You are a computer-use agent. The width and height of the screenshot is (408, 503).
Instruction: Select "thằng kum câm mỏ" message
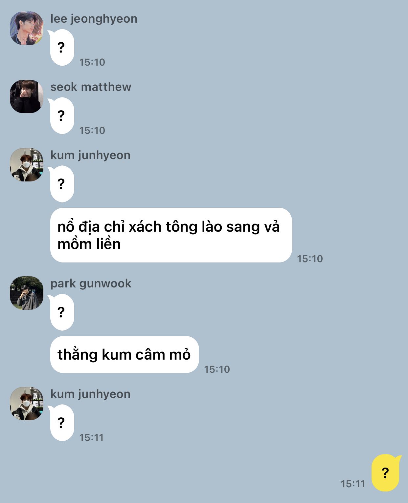click(x=125, y=354)
